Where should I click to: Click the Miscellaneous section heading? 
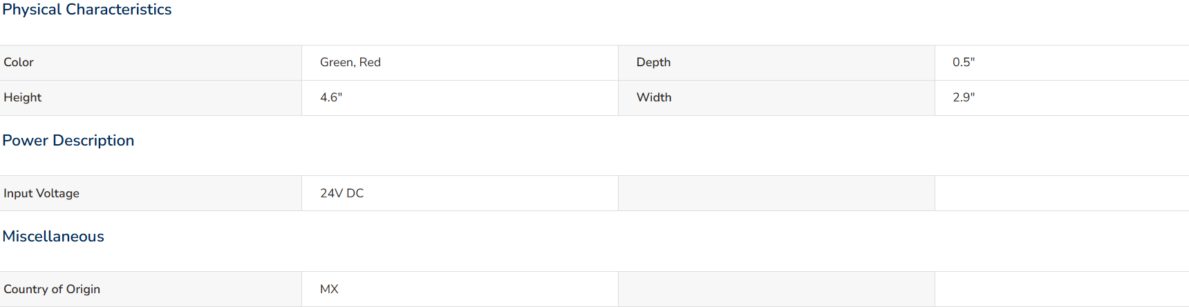pyautogui.click(x=53, y=236)
